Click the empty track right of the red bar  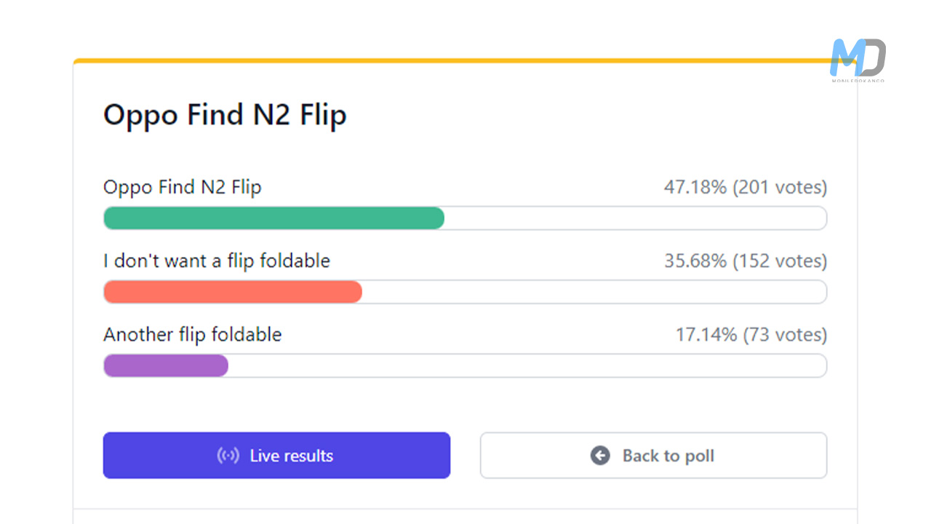594,292
